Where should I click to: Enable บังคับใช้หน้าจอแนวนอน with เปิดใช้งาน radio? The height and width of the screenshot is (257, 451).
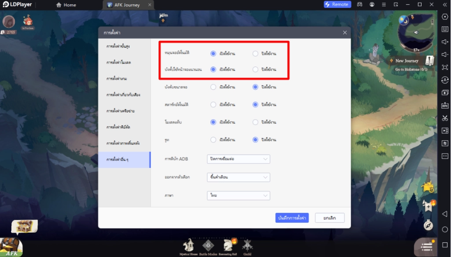click(213, 69)
